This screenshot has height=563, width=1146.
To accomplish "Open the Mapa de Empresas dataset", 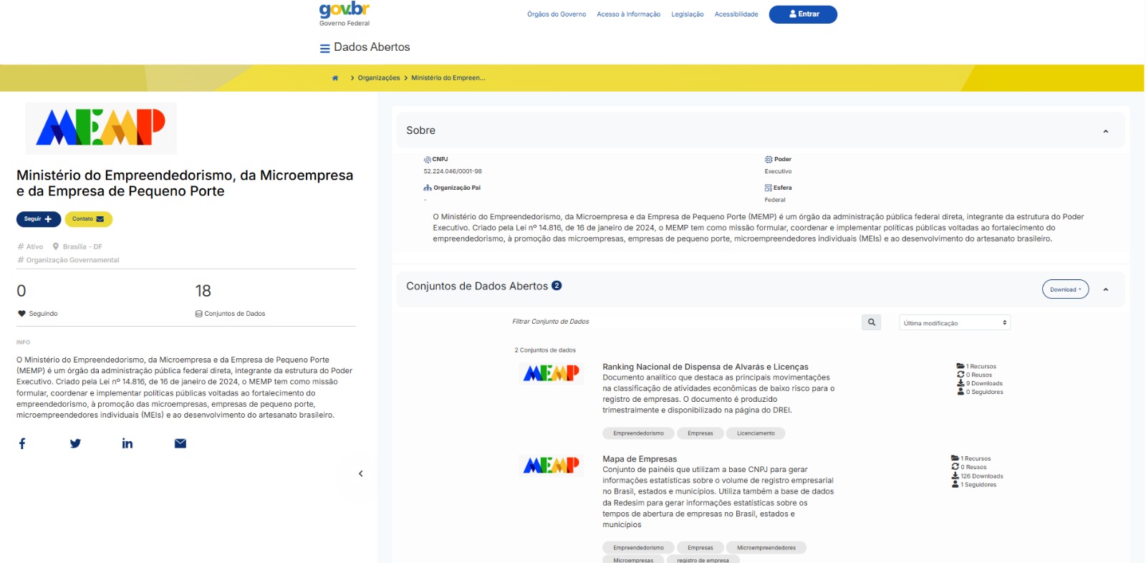I will click(640, 459).
